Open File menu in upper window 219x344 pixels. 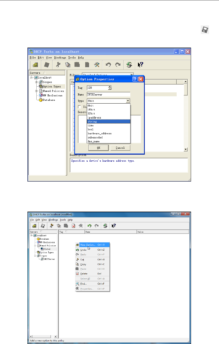point(33,57)
